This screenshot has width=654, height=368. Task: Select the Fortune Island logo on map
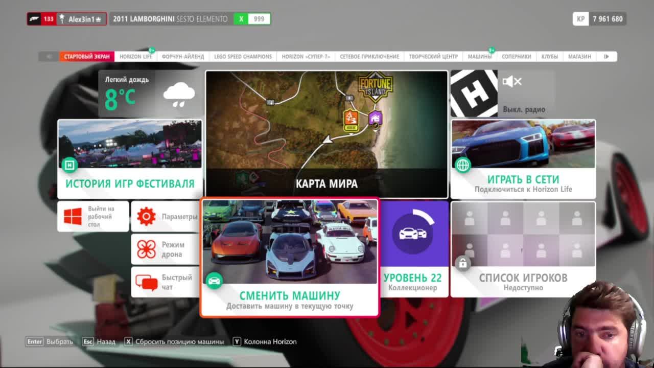tap(375, 87)
